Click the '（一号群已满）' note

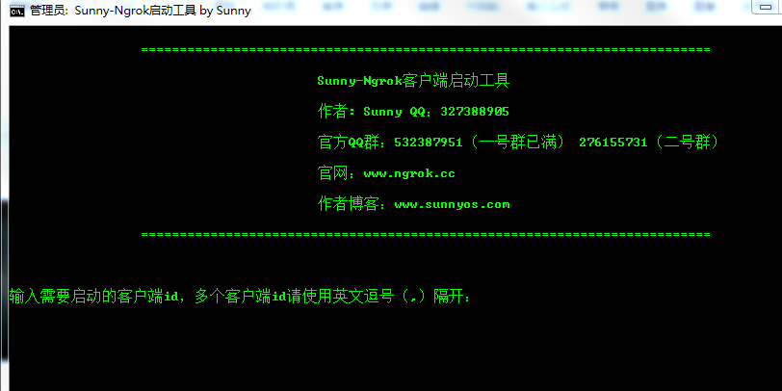click(516, 143)
